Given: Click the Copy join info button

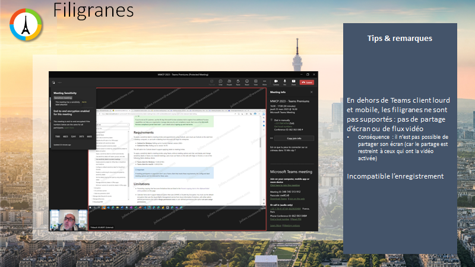Looking at the screenshot, I should (294, 138).
